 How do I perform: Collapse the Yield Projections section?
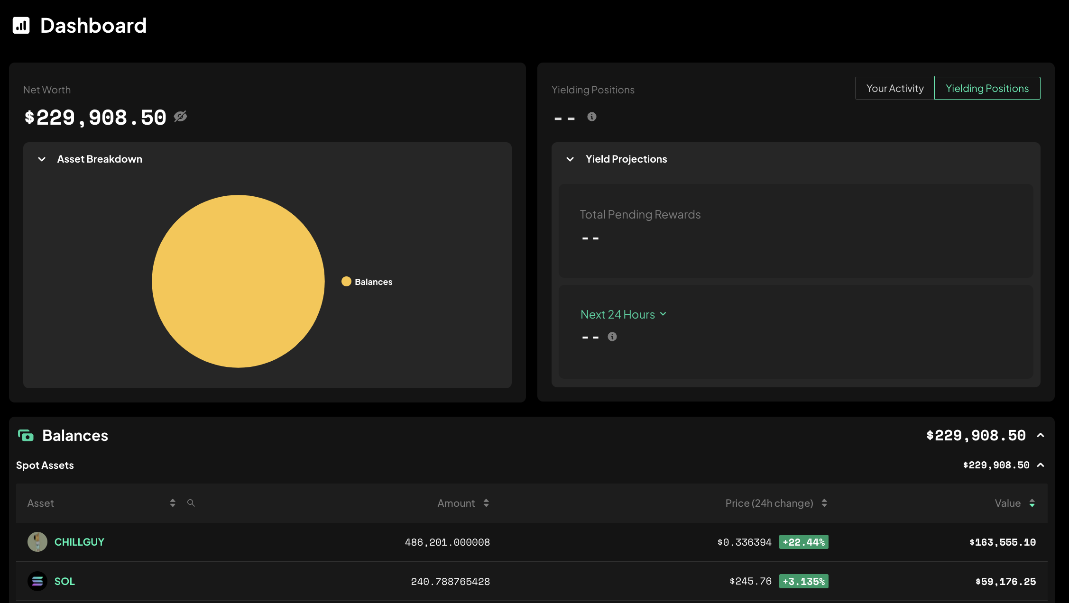[570, 159]
